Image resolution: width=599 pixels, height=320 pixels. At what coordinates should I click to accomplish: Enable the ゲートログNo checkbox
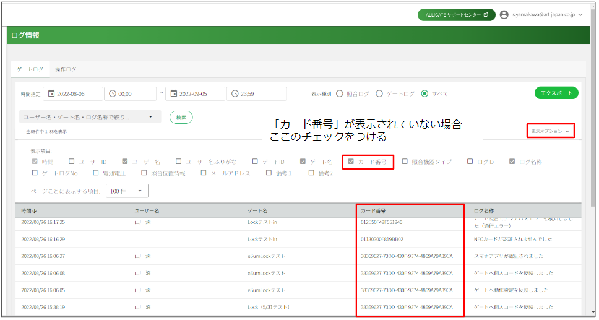point(35,173)
